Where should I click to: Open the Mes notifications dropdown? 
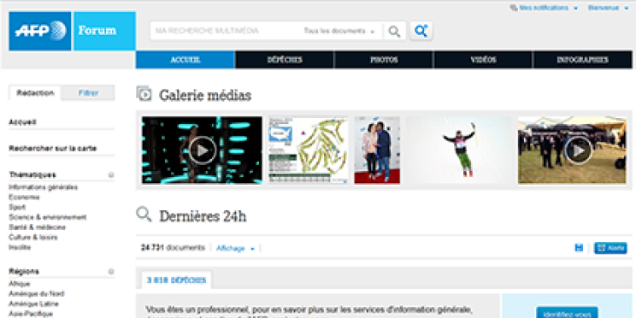coord(548,8)
